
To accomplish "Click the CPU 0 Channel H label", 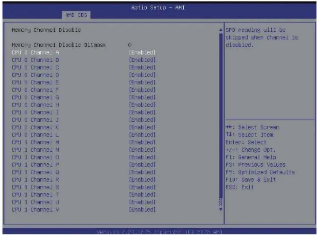I will coord(35,105).
